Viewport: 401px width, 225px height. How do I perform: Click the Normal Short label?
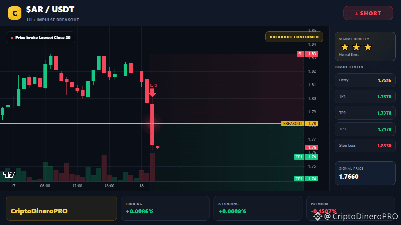[x=349, y=55]
